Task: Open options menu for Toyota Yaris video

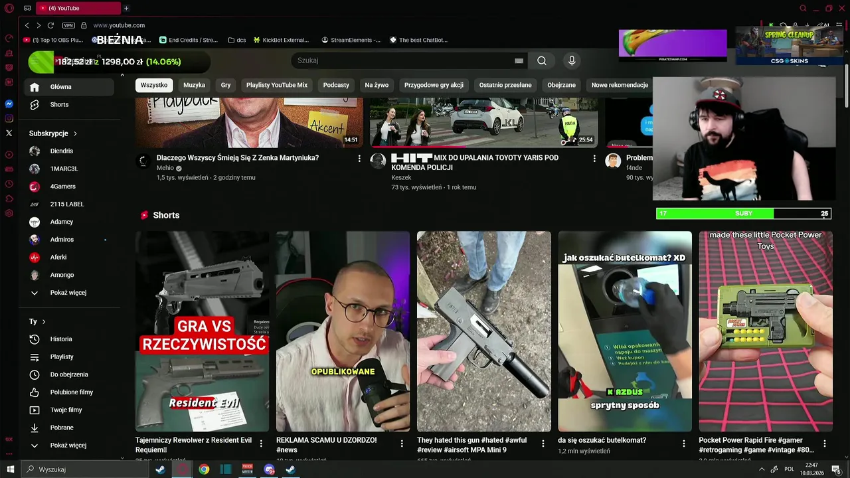Action: click(x=594, y=159)
